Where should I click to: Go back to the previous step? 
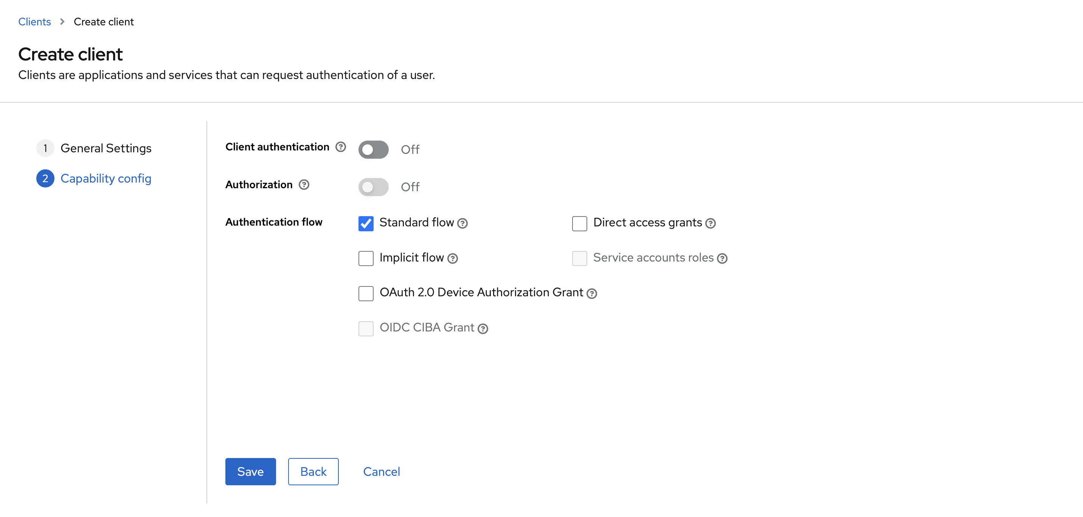tap(313, 471)
